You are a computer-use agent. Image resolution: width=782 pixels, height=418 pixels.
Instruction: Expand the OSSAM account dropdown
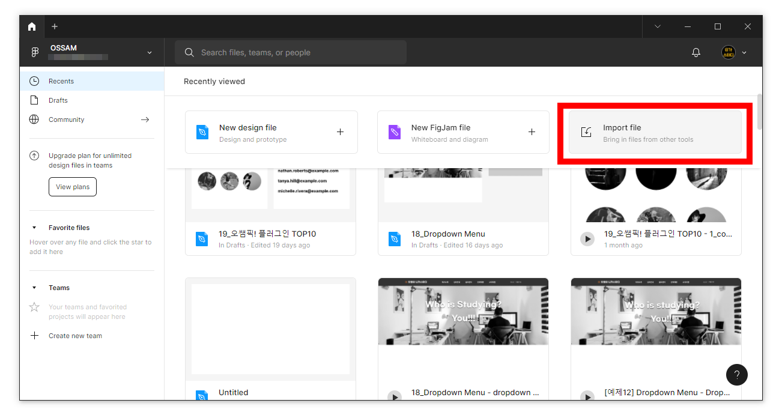point(150,53)
